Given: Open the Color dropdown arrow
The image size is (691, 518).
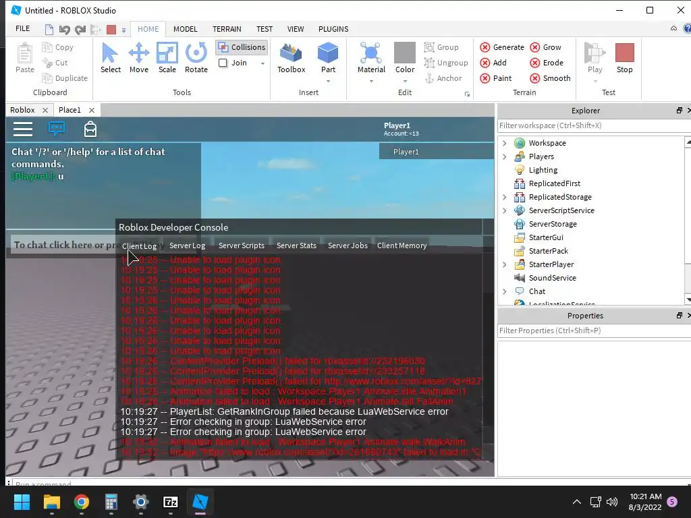Looking at the screenshot, I should click(405, 81).
